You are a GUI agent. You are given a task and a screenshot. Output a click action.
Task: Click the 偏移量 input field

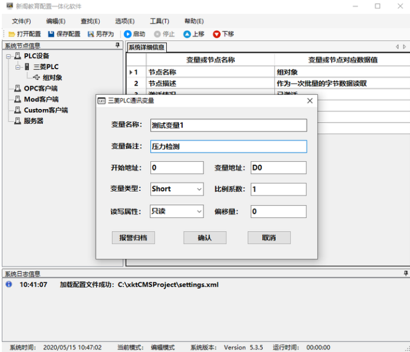pos(278,212)
